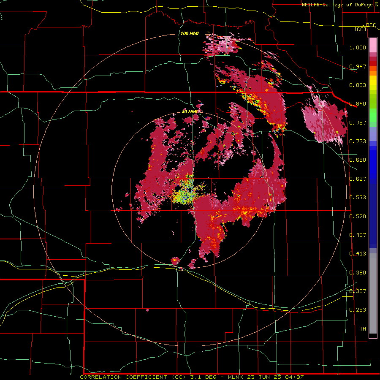Click the 0.573 value on the color scale
380x380 pixels.
coord(358,198)
